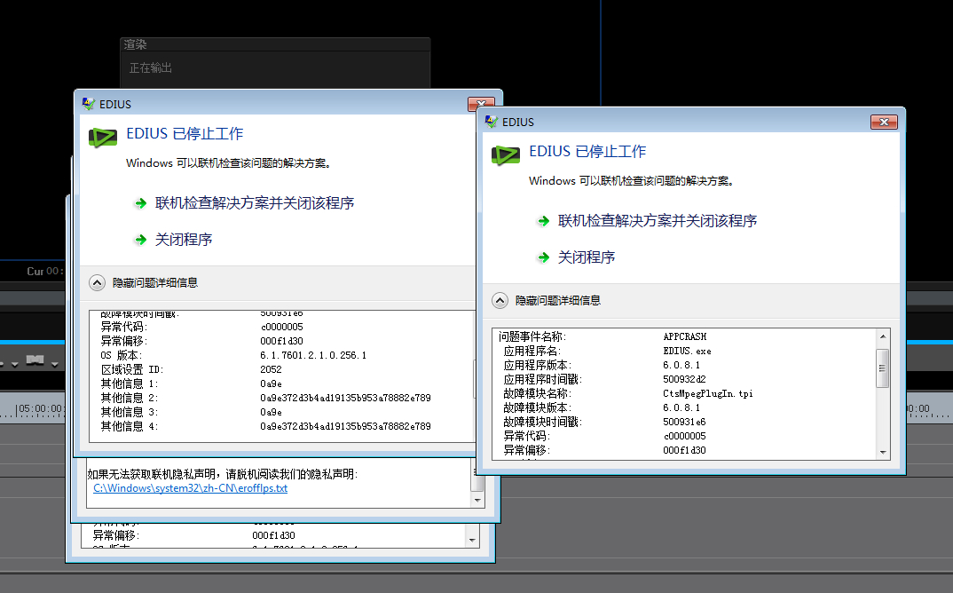
Task: Open the erofflps.txt privacy statement link
Action: (190, 488)
